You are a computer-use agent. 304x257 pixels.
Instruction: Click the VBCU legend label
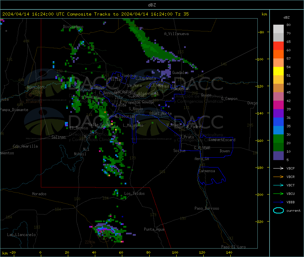pos(290,194)
